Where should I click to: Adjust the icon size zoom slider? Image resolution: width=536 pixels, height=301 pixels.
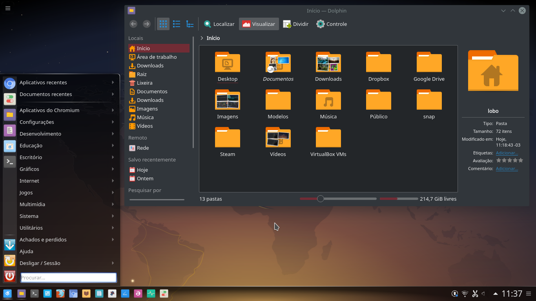(x=320, y=199)
